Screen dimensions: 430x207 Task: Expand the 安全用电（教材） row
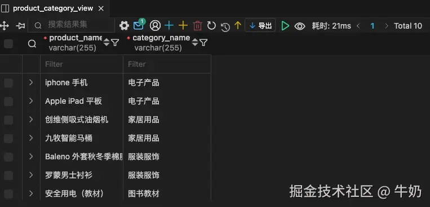[31, 194]
